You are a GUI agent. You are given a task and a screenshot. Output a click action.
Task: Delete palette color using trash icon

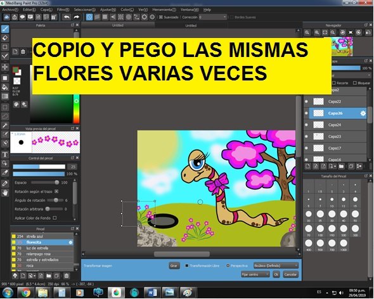pyautogui.click(x=23, y=52)
